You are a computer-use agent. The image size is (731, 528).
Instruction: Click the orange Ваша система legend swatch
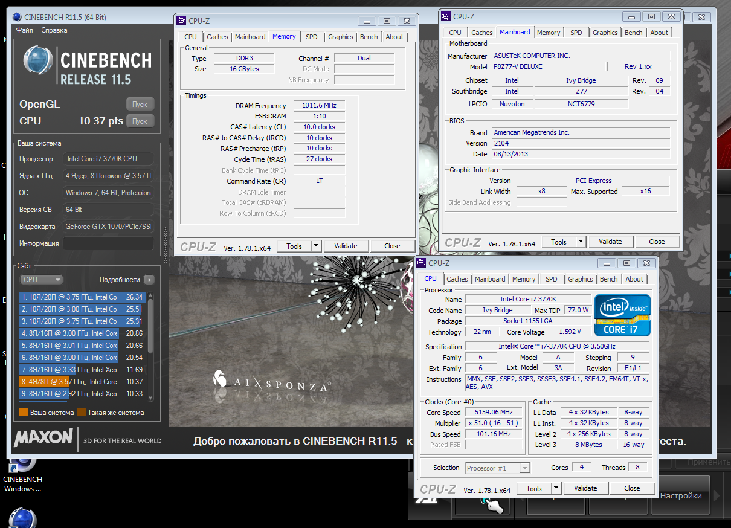click(x=24, y=413)
